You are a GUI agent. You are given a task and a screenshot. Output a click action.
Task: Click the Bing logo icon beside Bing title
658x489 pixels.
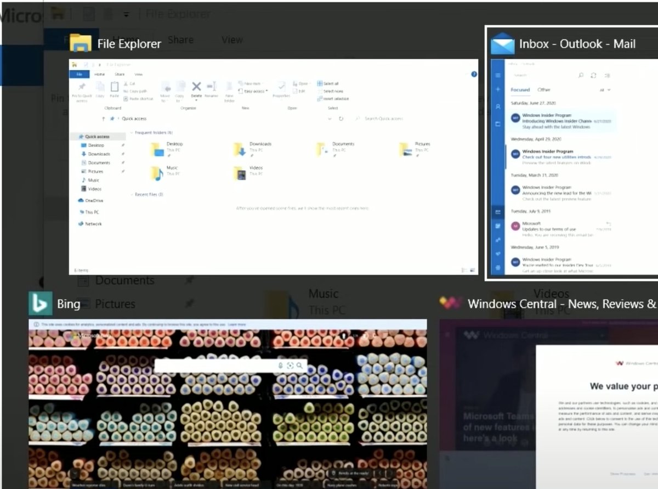tap(41, 303)
